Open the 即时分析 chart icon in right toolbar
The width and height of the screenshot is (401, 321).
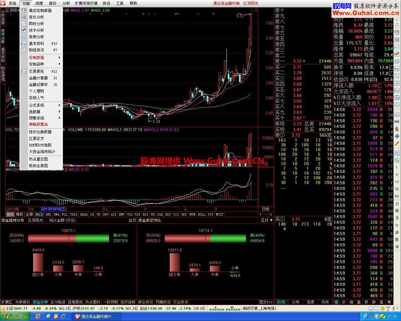(397, 47)
